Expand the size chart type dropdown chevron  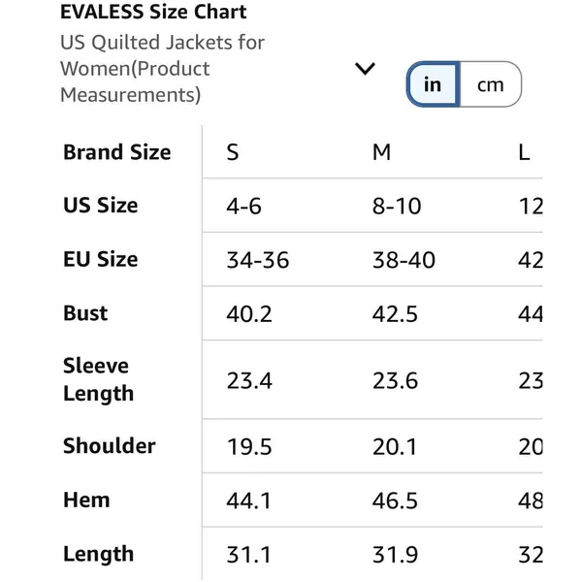point(366,69)
